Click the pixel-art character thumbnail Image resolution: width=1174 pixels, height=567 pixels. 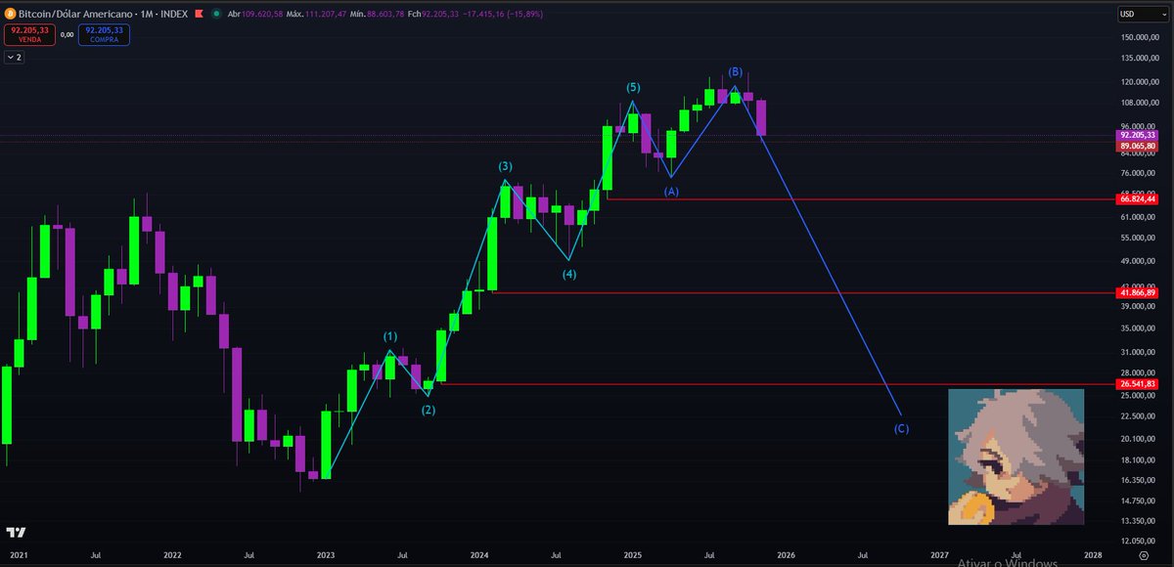(x=1016, y=457)
